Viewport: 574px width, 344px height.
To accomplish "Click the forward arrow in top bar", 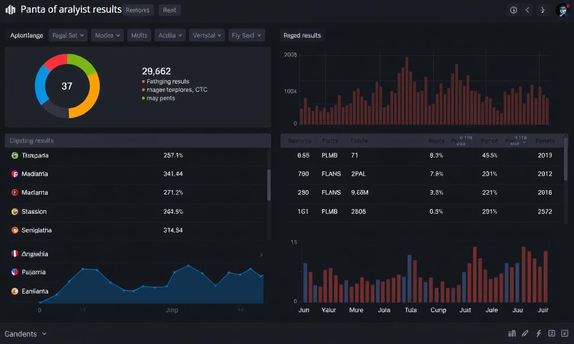I will (543, 10).
